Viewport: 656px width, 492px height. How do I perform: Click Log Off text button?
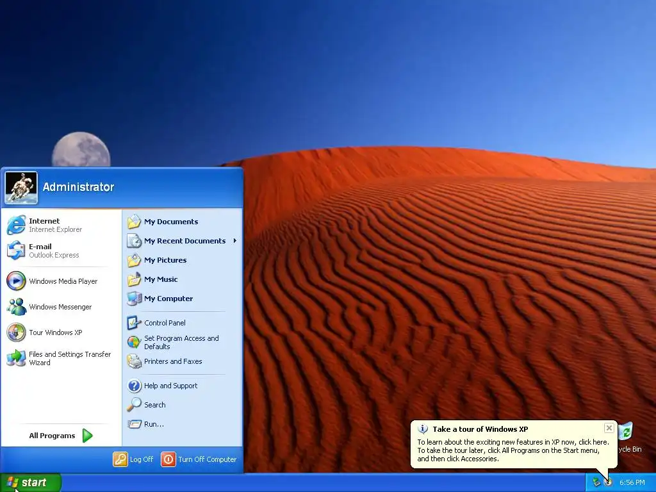(x=142, y=459)
